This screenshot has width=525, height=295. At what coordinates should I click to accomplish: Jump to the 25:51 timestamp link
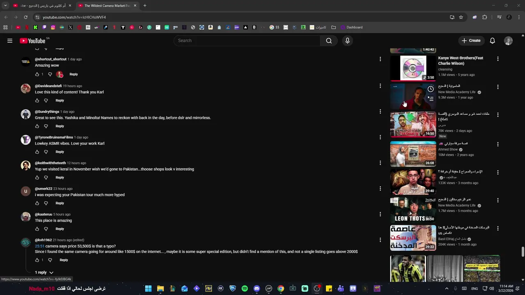(x=39, y=246)
